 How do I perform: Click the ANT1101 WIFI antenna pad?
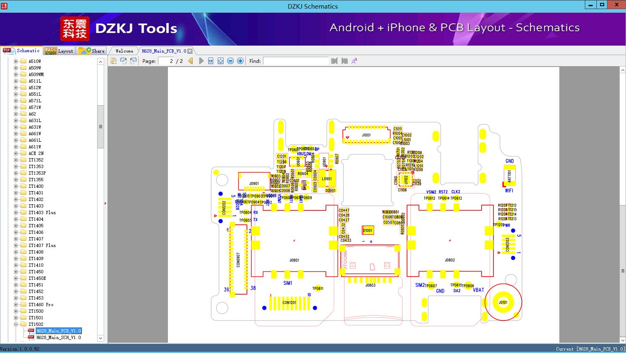(510, 176)
